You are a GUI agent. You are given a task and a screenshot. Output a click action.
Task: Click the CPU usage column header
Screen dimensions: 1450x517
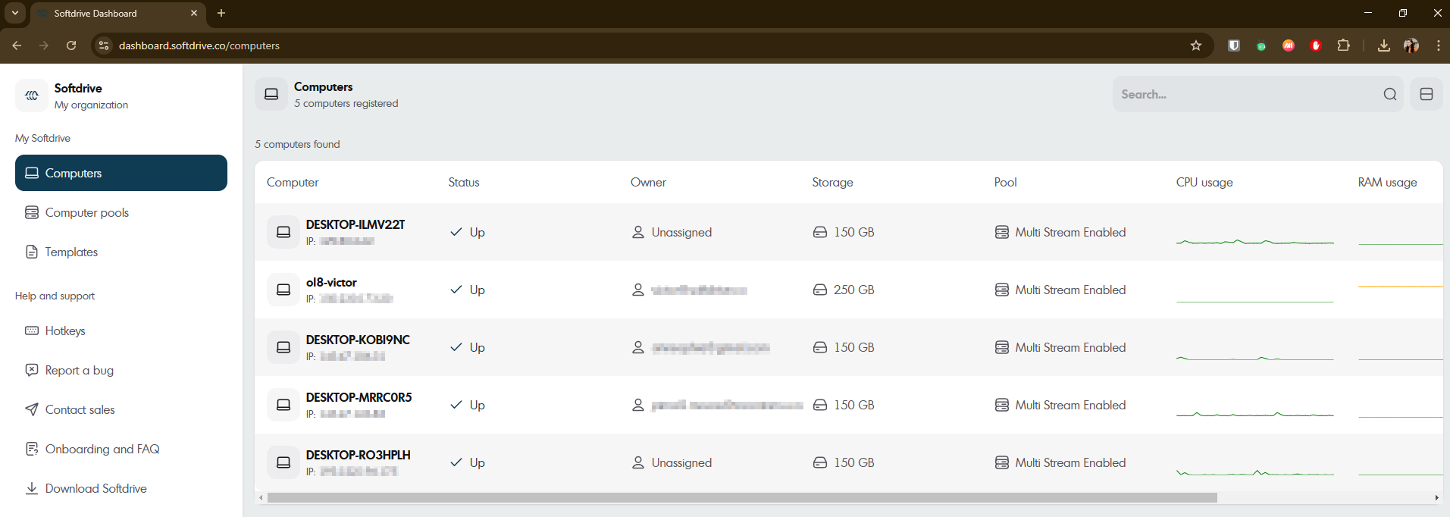click(x=1204, y=182)
